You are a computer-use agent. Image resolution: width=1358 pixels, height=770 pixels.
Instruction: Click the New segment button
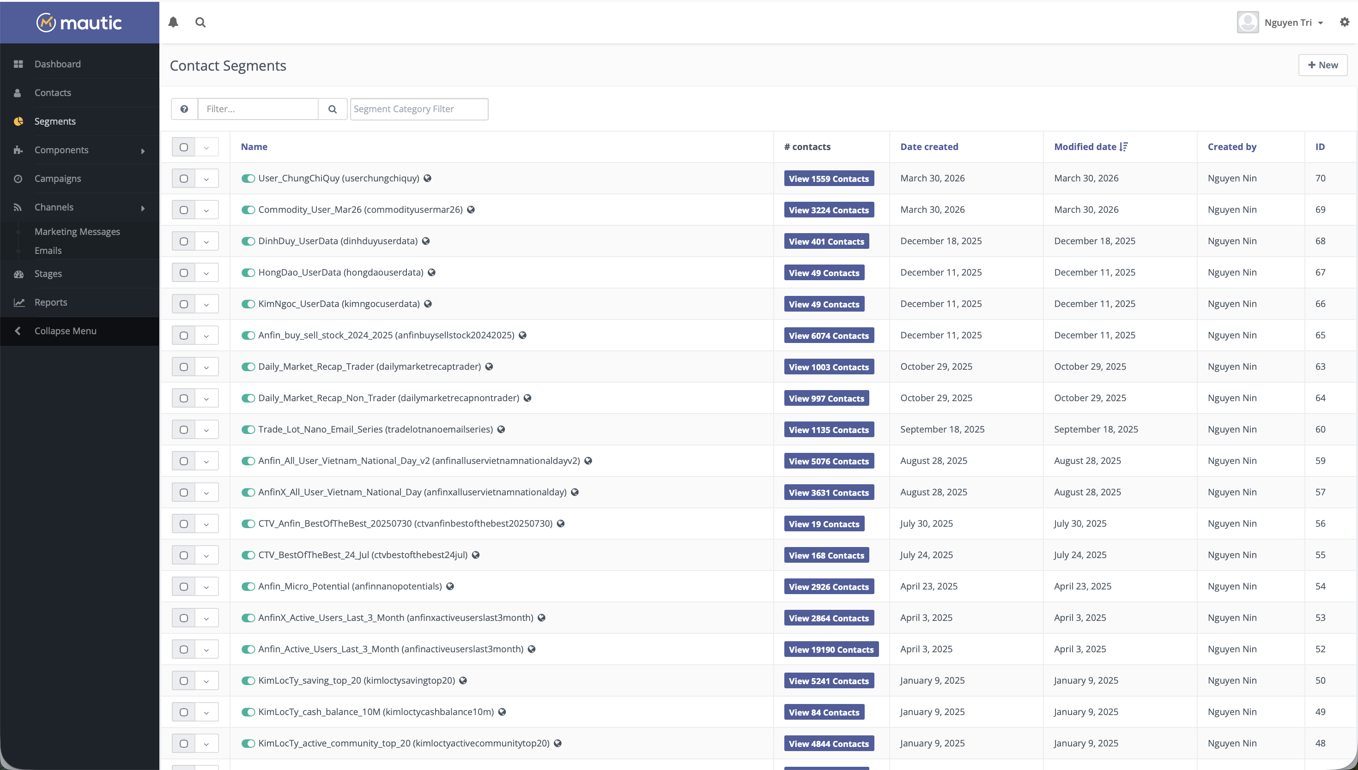point(1322,65)
